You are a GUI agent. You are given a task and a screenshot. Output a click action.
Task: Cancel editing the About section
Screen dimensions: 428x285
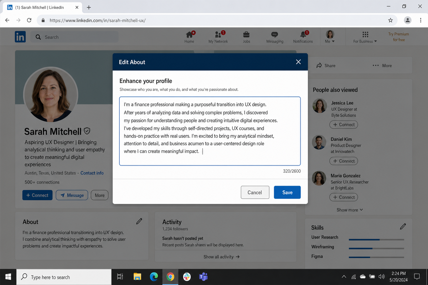point(255,192)
